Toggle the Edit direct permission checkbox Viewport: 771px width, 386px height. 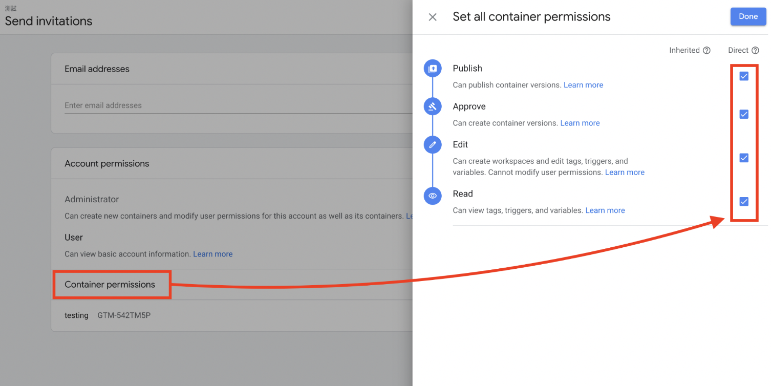coord(744,158)
